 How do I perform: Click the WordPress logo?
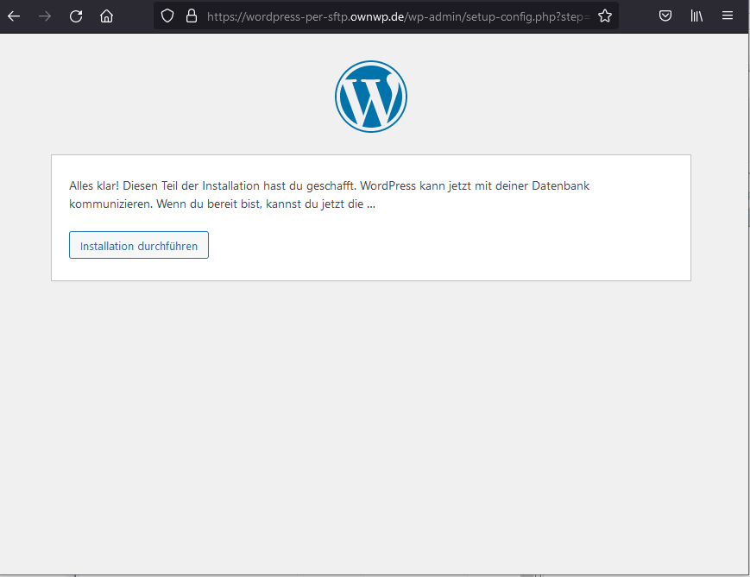[x=371, y=97]
